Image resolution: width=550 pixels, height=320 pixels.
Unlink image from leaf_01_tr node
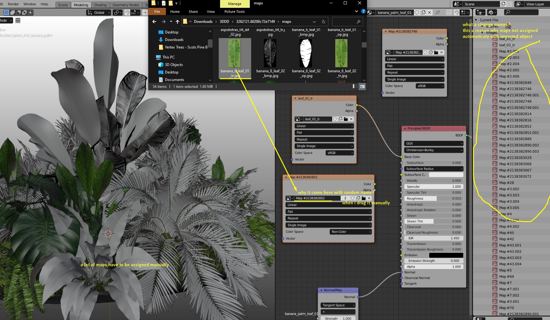pos(351,119)
